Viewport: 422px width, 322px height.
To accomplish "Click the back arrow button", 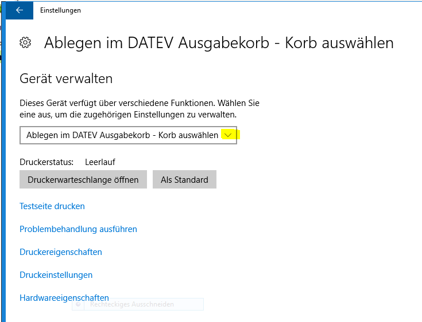I will 20,10.
